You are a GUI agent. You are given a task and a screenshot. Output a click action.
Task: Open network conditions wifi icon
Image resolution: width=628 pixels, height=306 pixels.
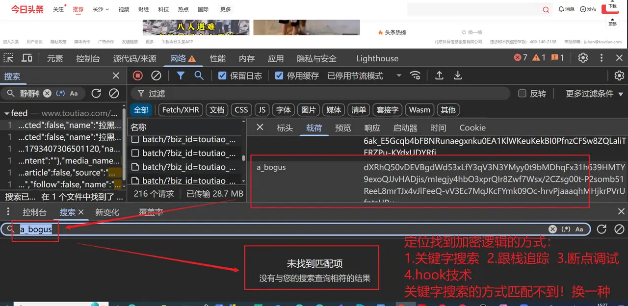tap(416, 76)
